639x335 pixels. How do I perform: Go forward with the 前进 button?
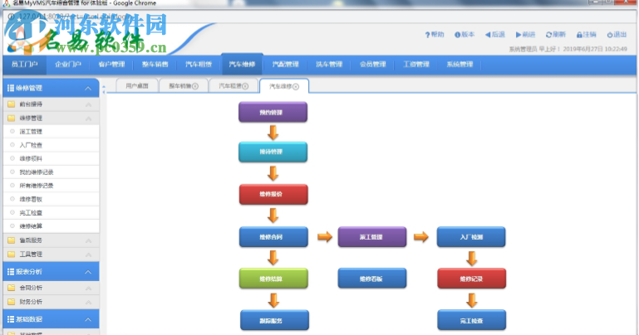click(x=525, y=35)
